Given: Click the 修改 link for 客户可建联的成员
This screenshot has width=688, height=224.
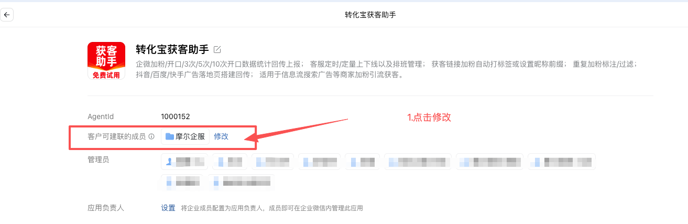Looking at the screenshot, I should (x=221, y=136).
